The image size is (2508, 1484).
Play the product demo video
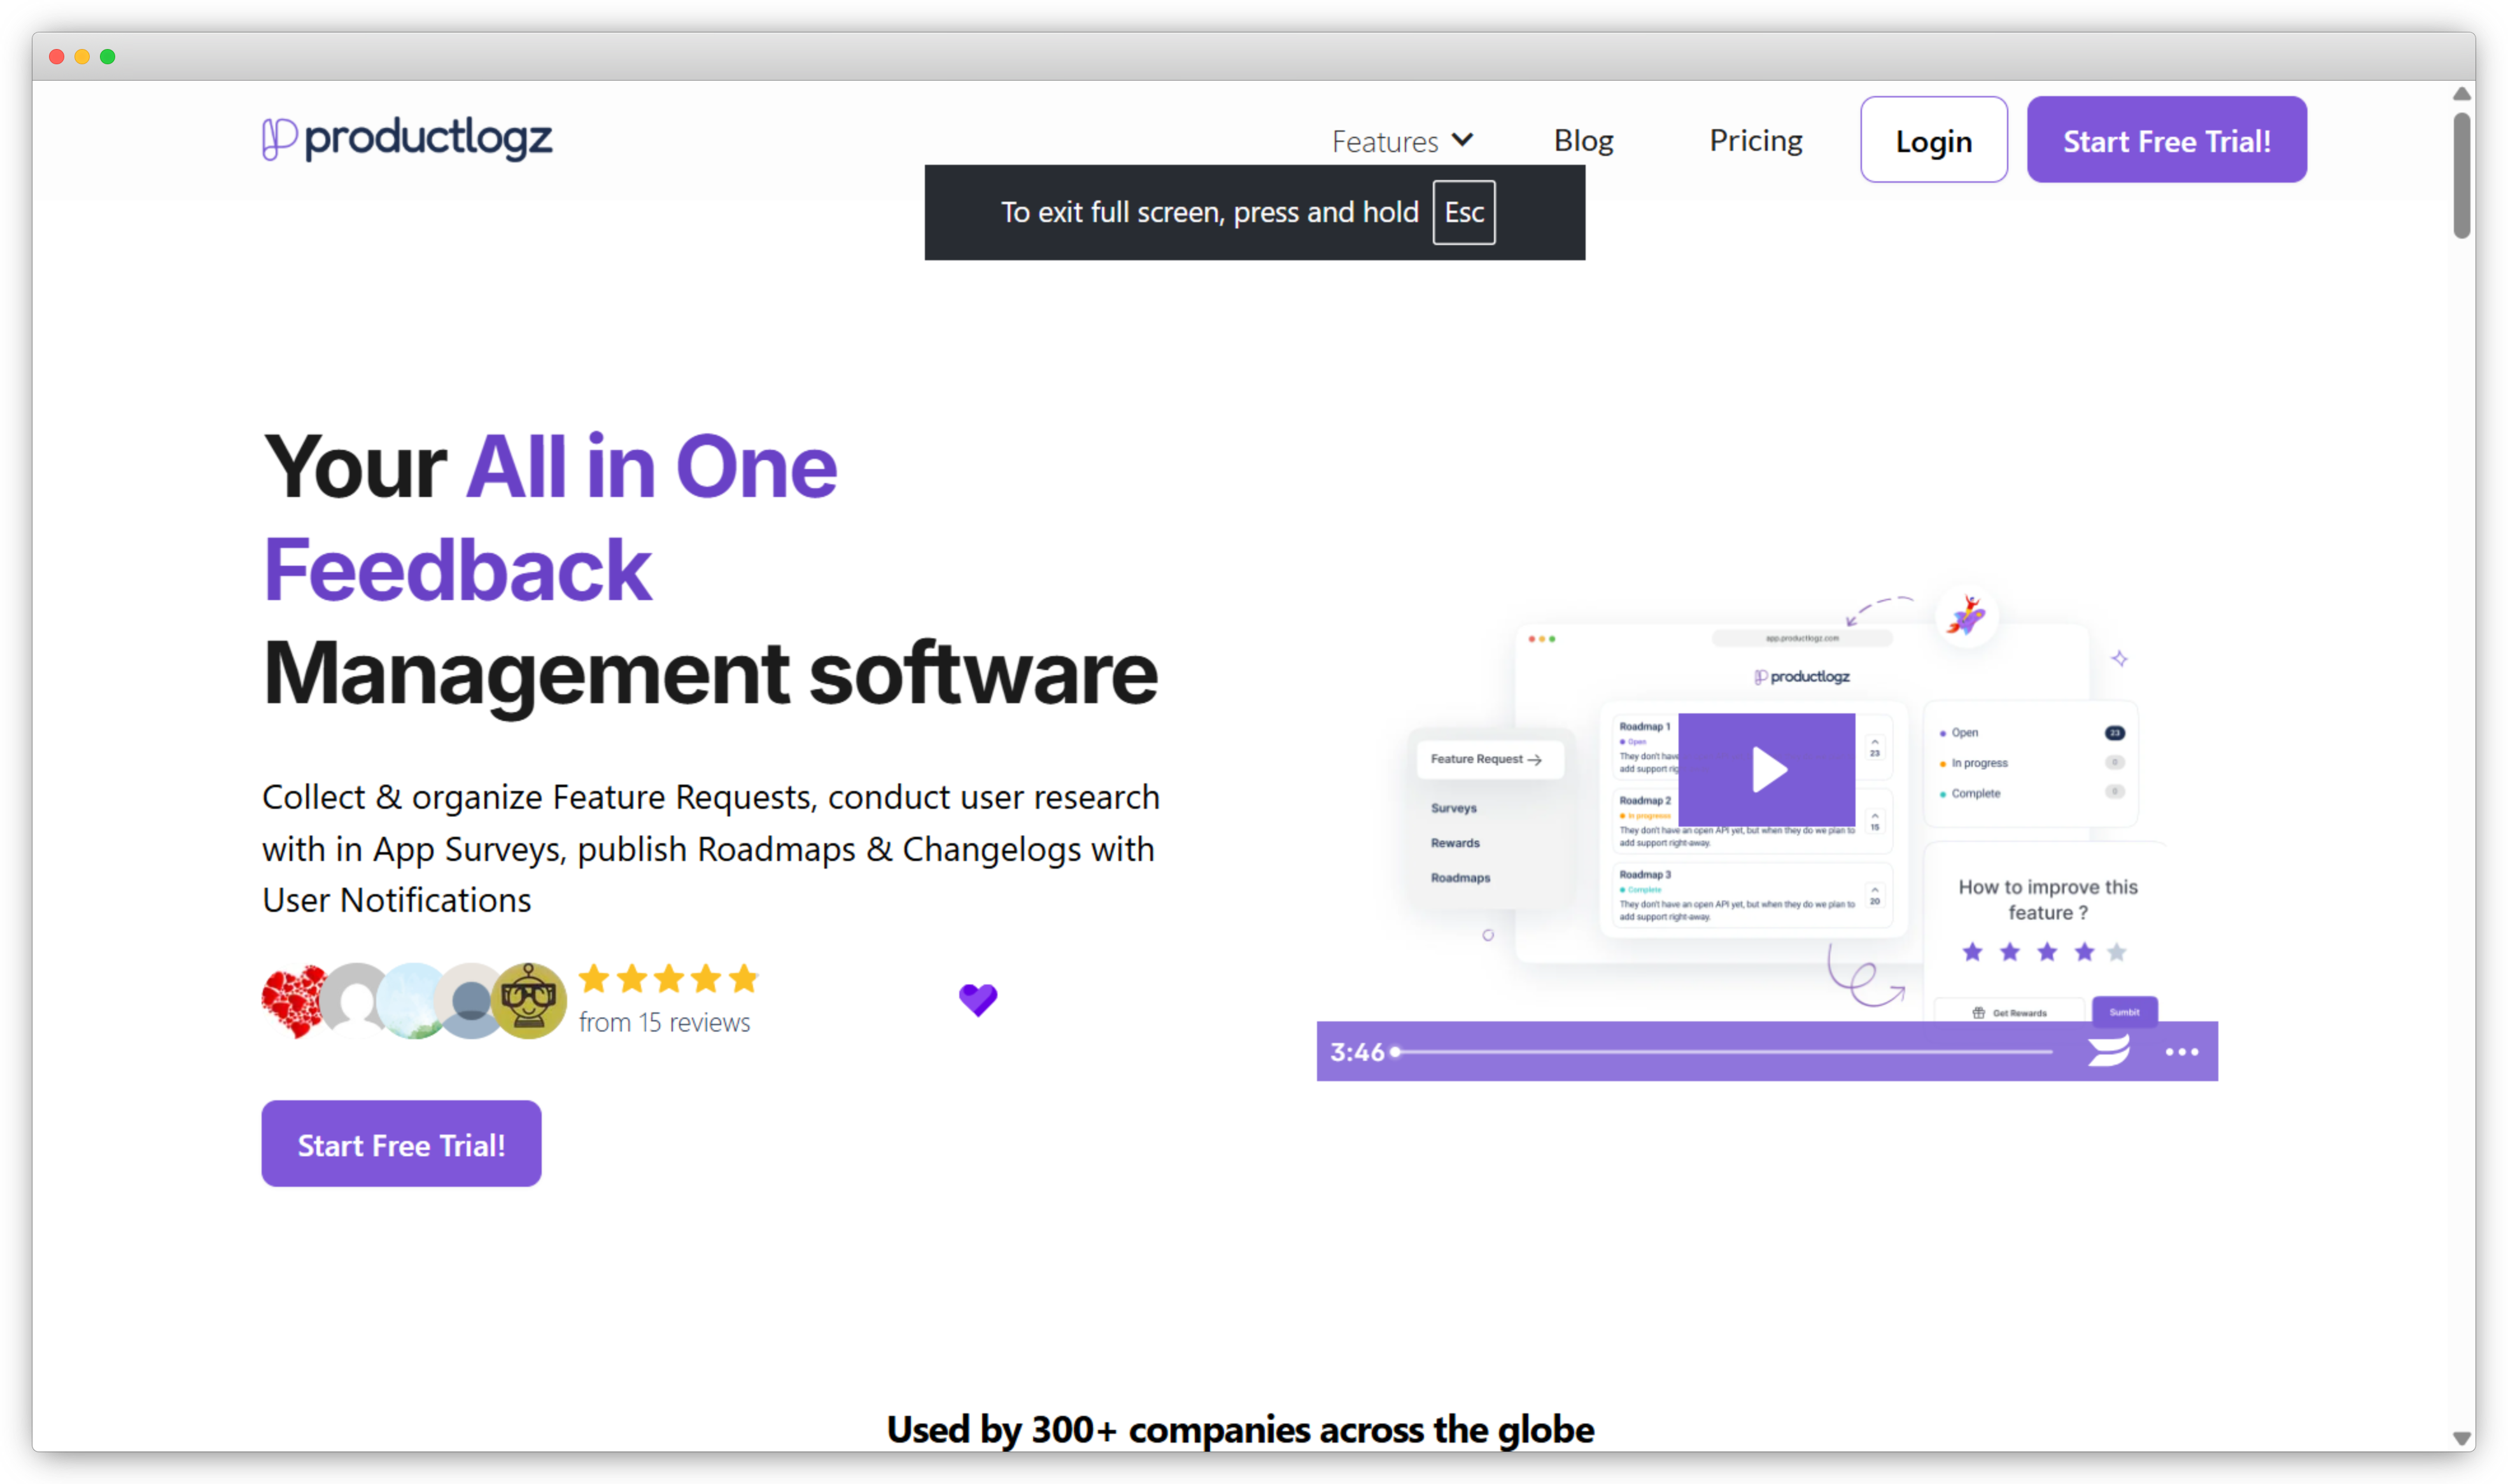1766,770
